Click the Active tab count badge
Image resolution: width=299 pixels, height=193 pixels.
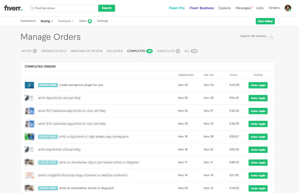pyautogui.click(x=35, y=51)
